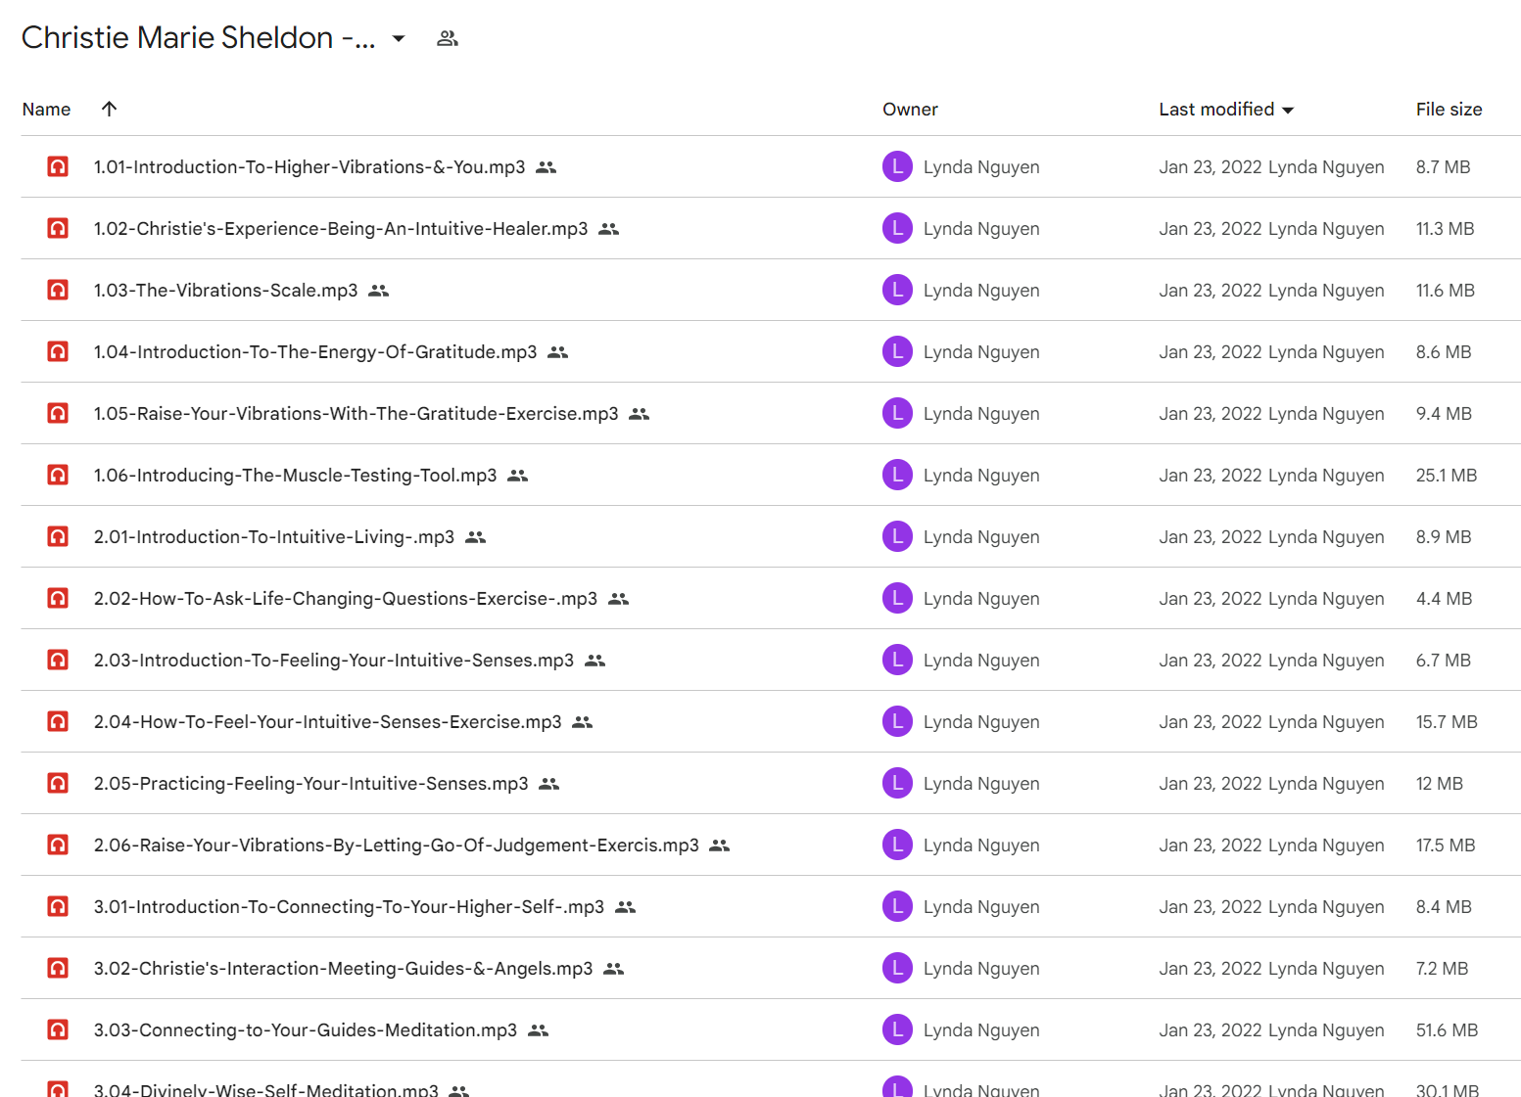Click audio icon of 1.02-Christie's-Experience file

tap(58, 228)
